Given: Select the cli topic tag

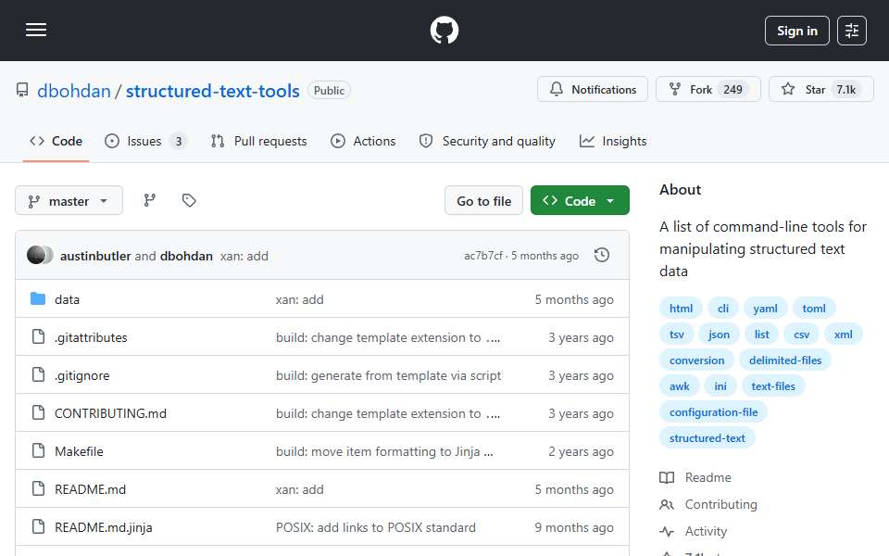Looking at the screenshot, I should [723, 308].
